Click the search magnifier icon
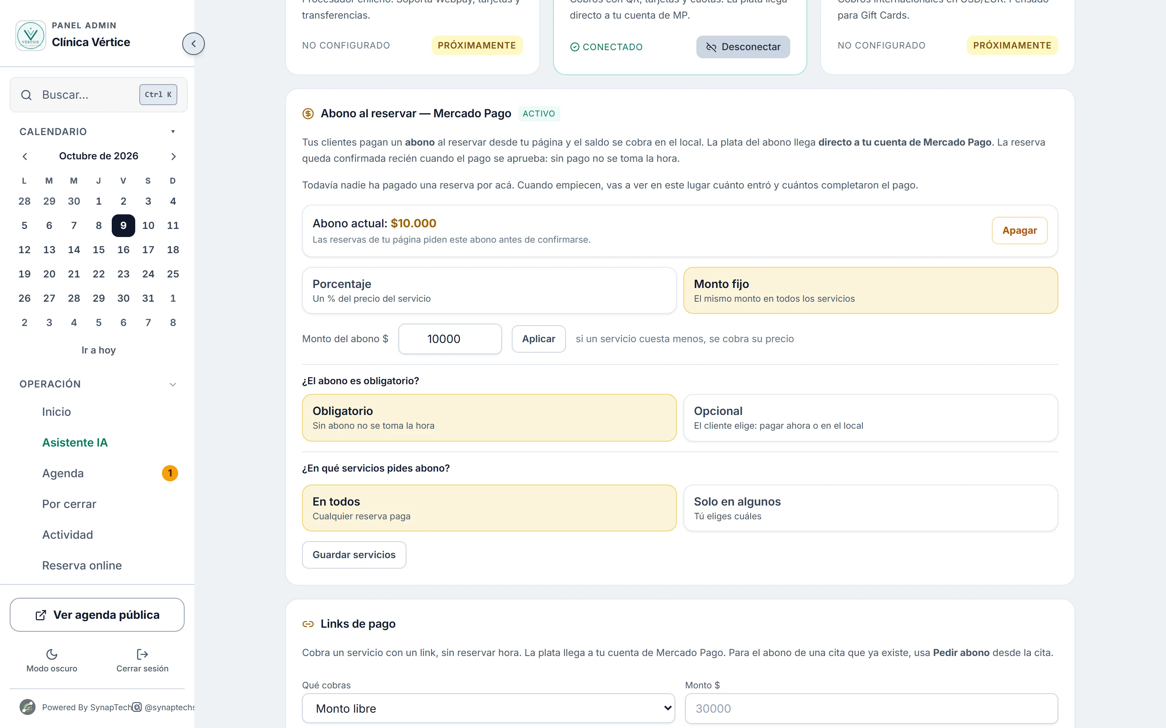This screenshot has height=728, width=1166. 26,95
